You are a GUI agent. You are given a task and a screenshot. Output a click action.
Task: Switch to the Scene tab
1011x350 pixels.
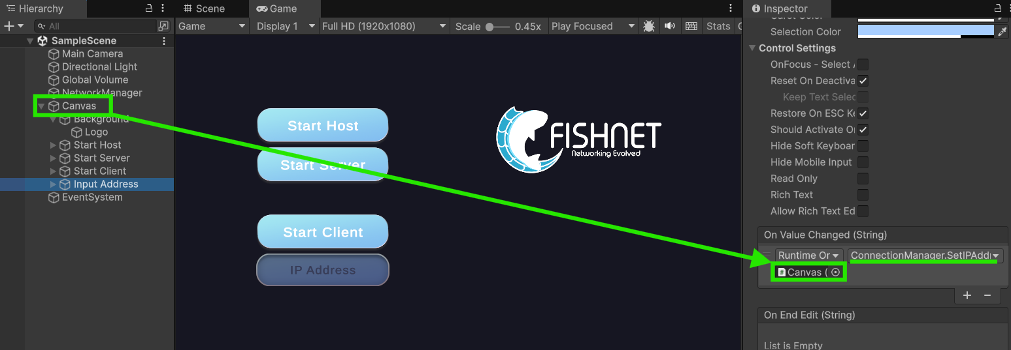tap(204, 8)
